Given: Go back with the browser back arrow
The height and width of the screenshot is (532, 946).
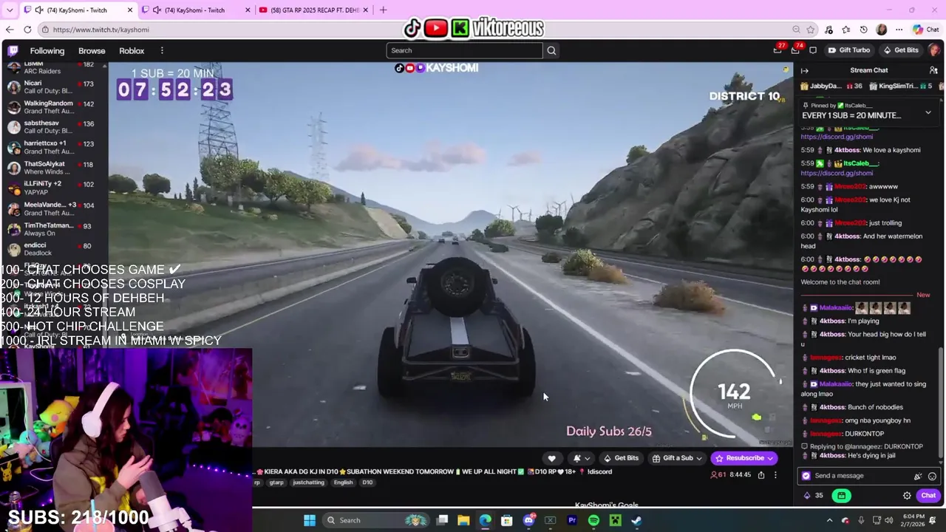Looking at the screenshot, I should [10, 30].
